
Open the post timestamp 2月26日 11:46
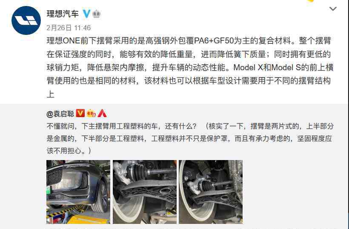69,28
